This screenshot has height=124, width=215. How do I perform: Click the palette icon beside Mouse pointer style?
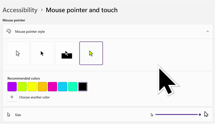coord(9,31)
